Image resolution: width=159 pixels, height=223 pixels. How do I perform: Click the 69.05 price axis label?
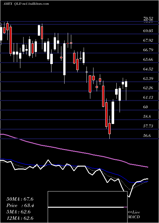click(148, 31)
